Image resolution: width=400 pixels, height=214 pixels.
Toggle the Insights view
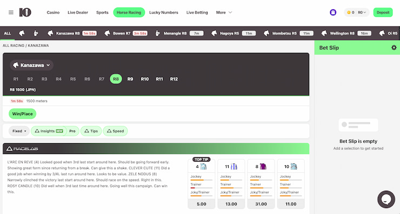(49, 131)
